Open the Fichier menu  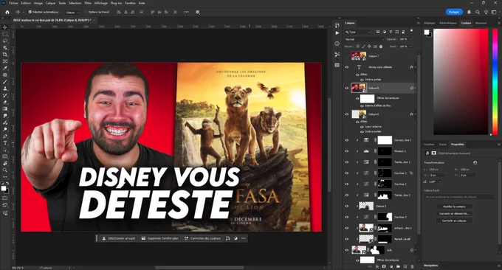click(x=14, y=3)
